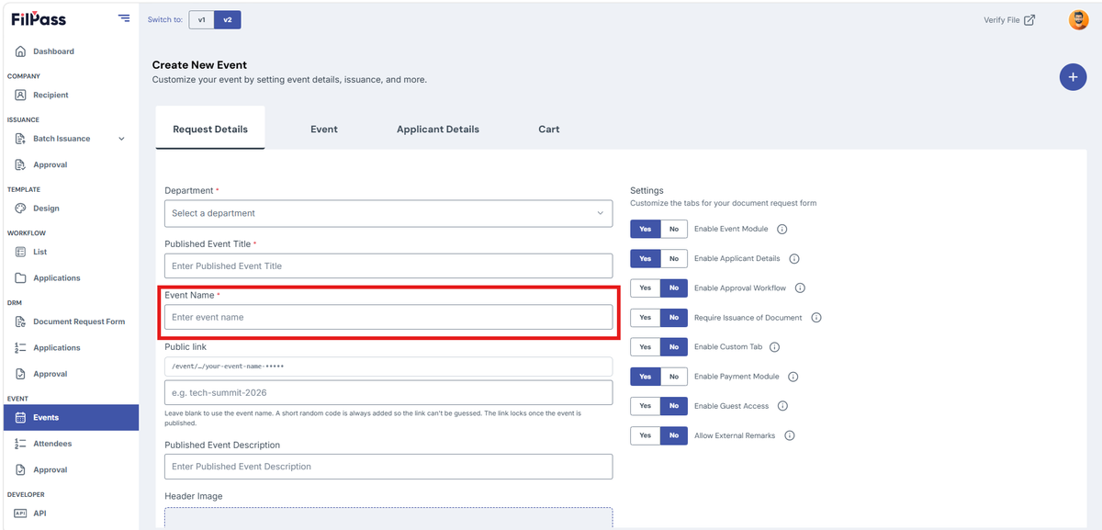Set Enable Event Module to No
The width and height of the screenshot is (1102, 530).
pos(674,229)
